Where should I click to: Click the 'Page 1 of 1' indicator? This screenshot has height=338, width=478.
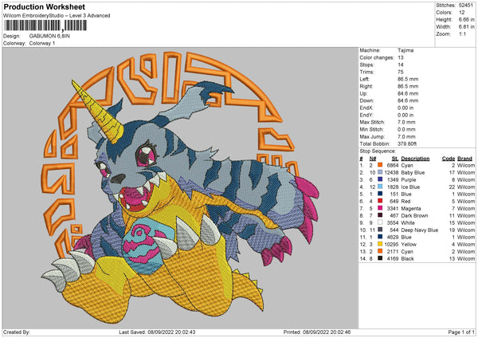[x=461, y=332]
